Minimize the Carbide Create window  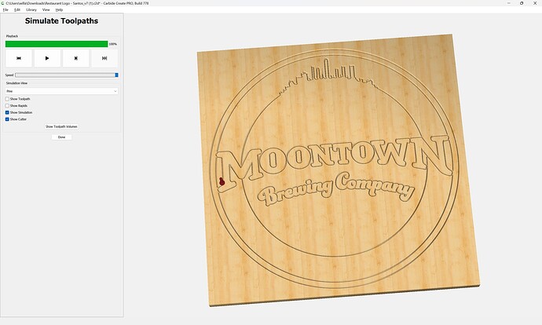pyautogui.click(x=509, y=3)
